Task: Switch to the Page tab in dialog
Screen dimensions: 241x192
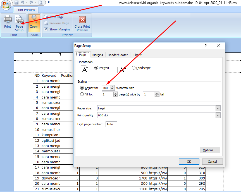Action: [x=82, y=55]
